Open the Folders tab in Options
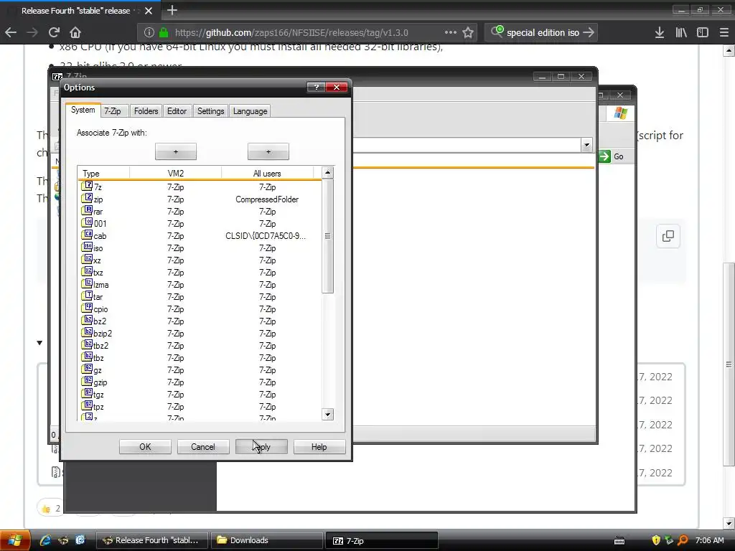735x551 pixels. (146, 111)
